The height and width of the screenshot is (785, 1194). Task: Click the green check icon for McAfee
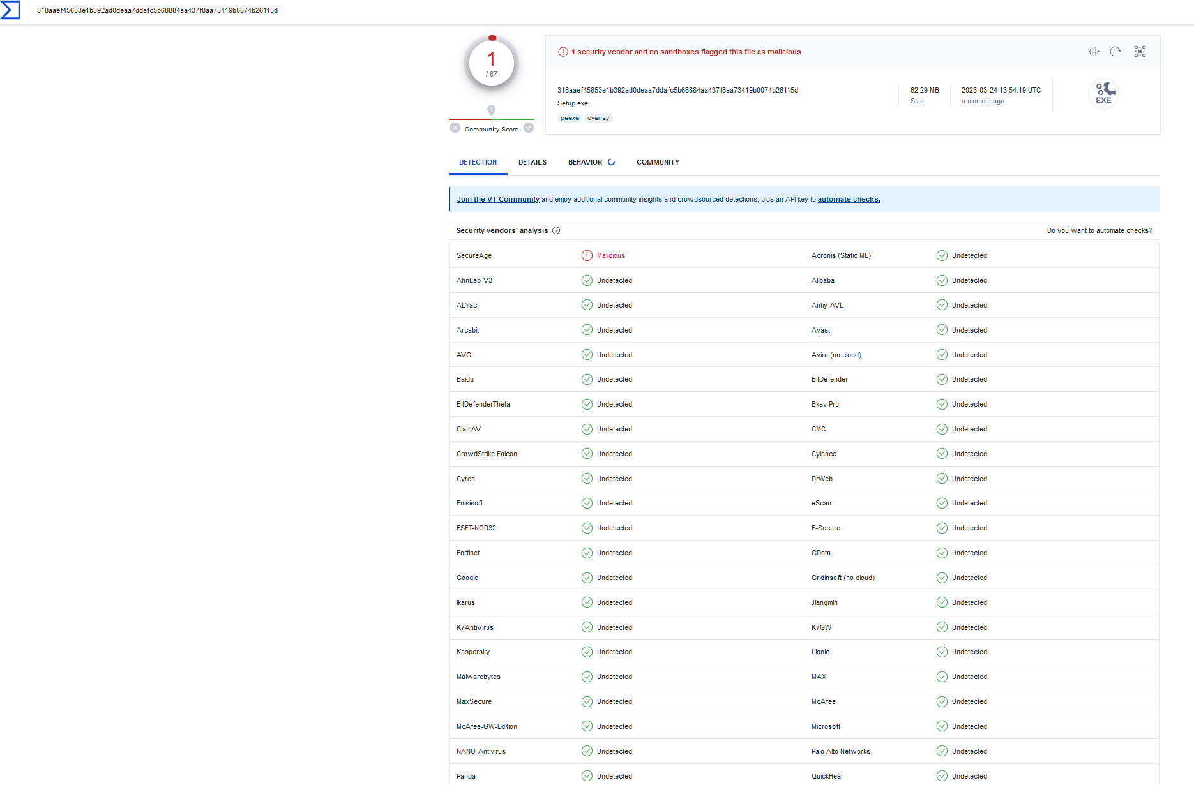pos(942,702)
